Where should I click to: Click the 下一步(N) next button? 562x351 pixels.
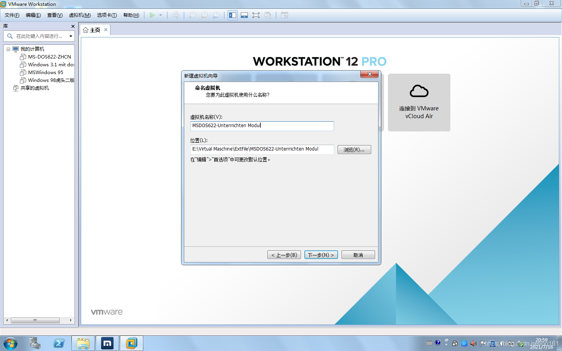(x=321, y=255)
